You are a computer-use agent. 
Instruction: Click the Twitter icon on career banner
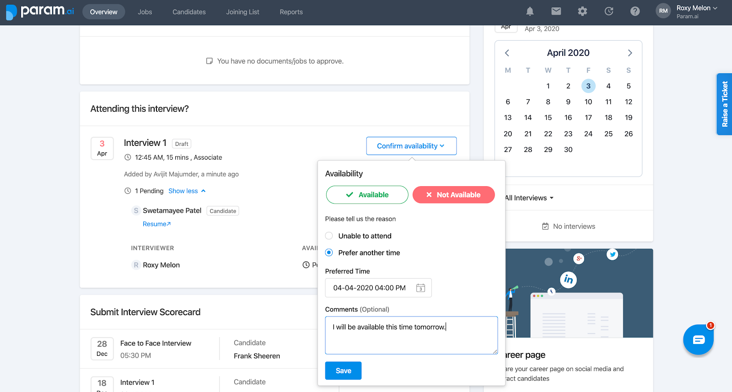(612, 254)
